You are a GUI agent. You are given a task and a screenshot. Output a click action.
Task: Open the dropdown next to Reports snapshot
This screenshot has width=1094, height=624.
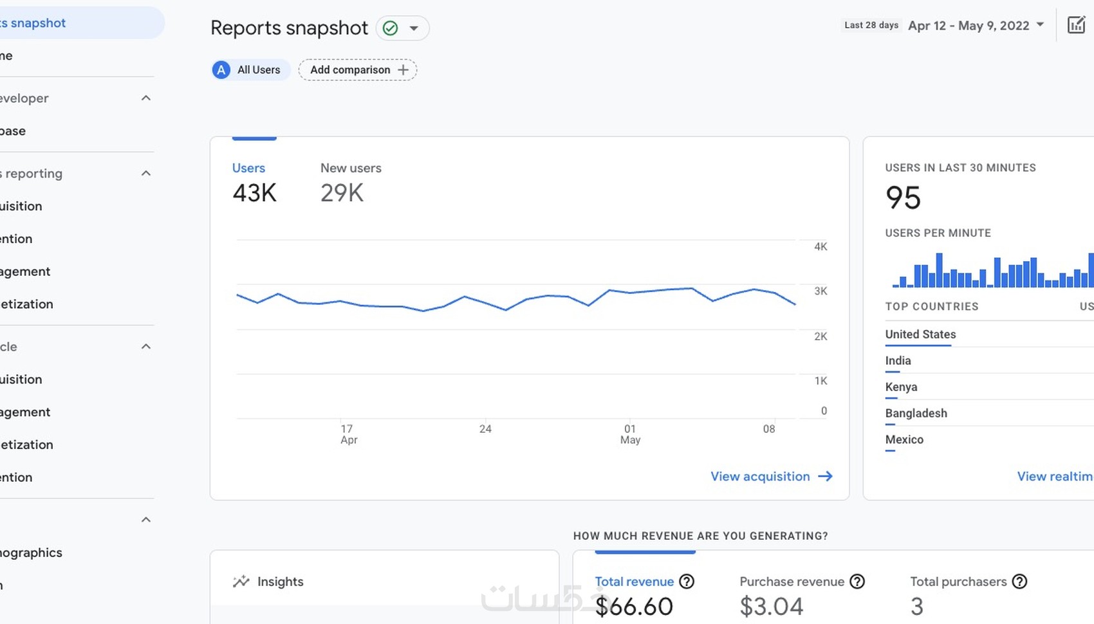(x=414, y=28)
